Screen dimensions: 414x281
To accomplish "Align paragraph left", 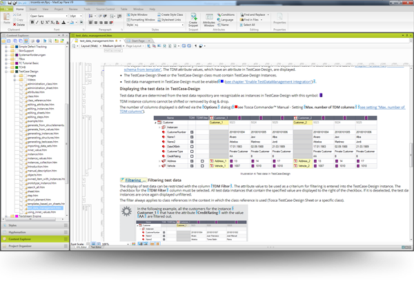I will tap(90, 23).
